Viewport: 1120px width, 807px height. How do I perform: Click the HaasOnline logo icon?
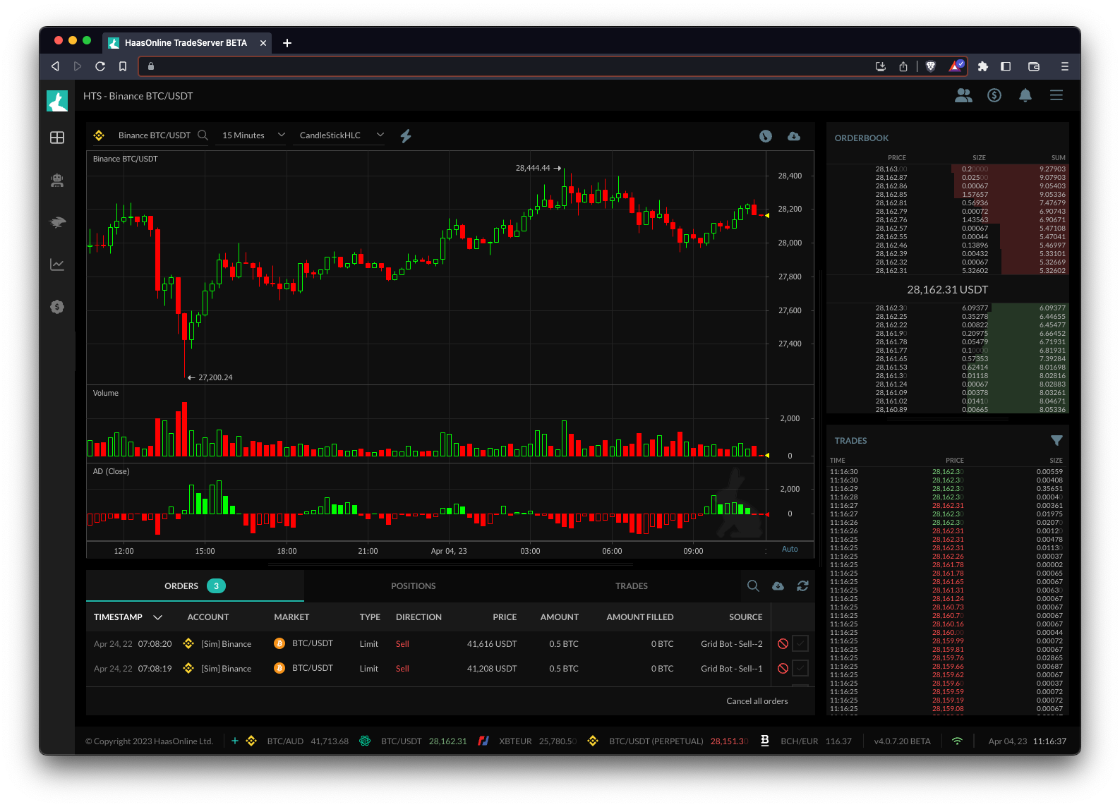(57, 100)
